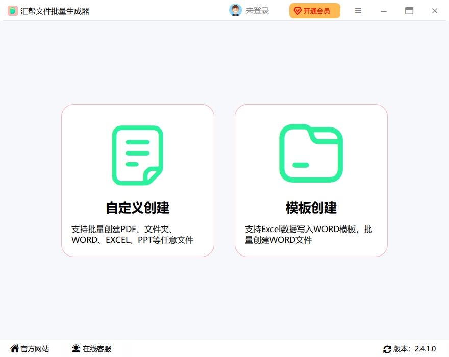Minimize the window

(x=384, y=11)
